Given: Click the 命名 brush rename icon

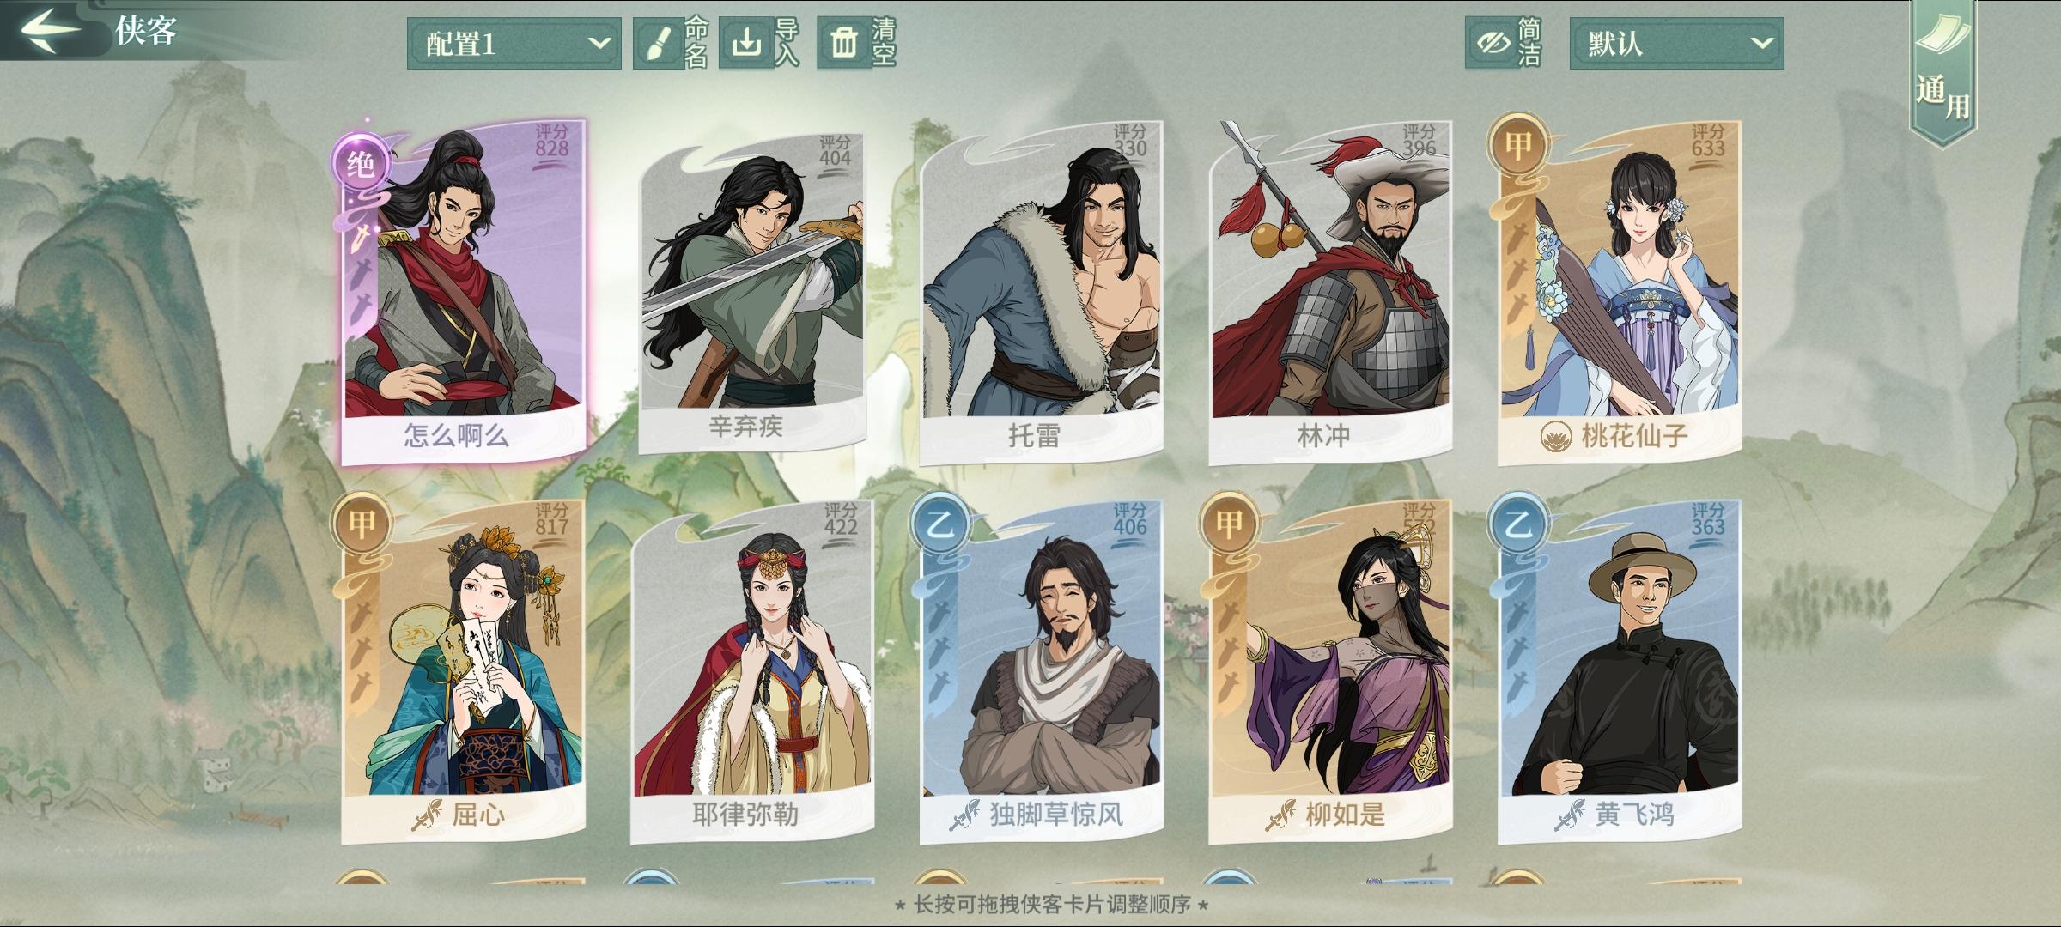Looking at the screenshot, I should click(657, 43).
